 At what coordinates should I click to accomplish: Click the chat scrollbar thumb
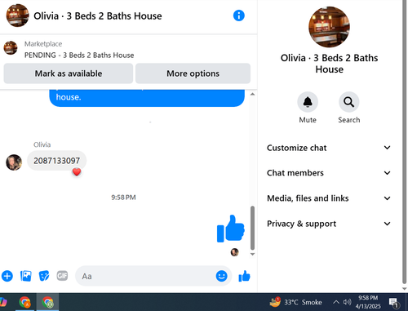tap(252, 228)
